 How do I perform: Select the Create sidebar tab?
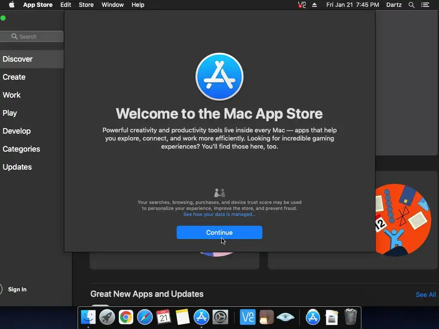click(x=14, y=77)
